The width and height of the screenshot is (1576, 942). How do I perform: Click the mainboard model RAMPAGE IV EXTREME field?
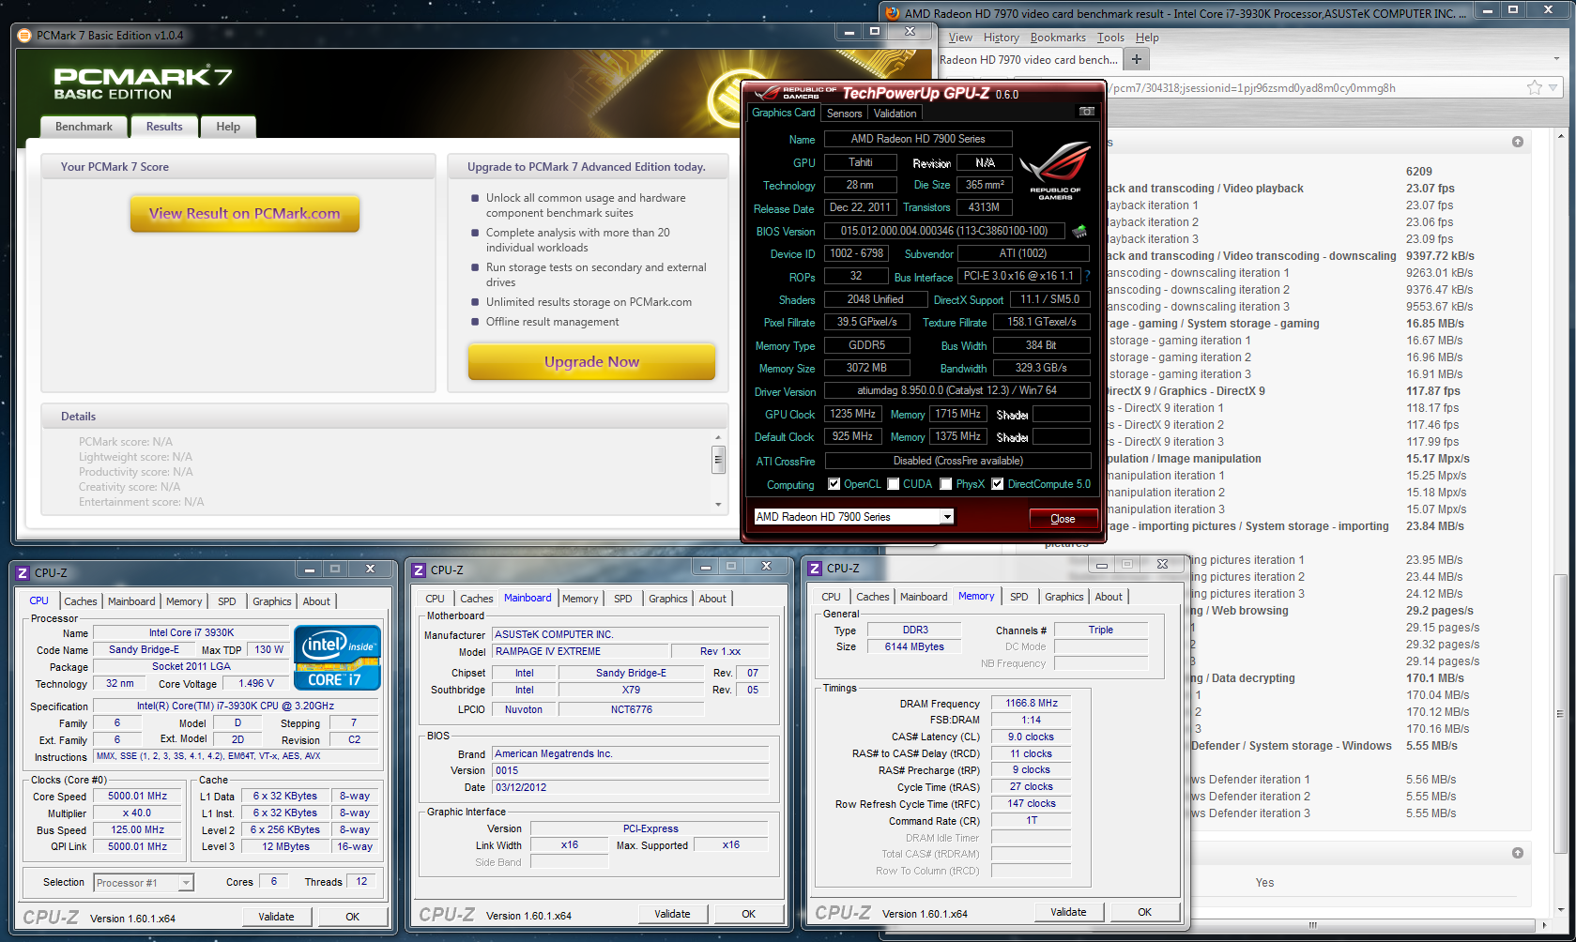tap(581, 651)
